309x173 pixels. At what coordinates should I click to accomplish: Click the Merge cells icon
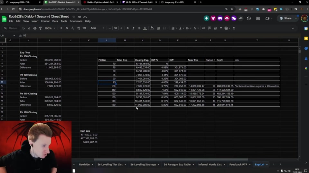pos(164,28)
